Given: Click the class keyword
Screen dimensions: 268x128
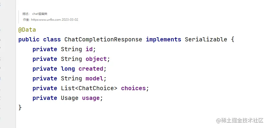Looking at the screenshot, I should pos(52,40).
